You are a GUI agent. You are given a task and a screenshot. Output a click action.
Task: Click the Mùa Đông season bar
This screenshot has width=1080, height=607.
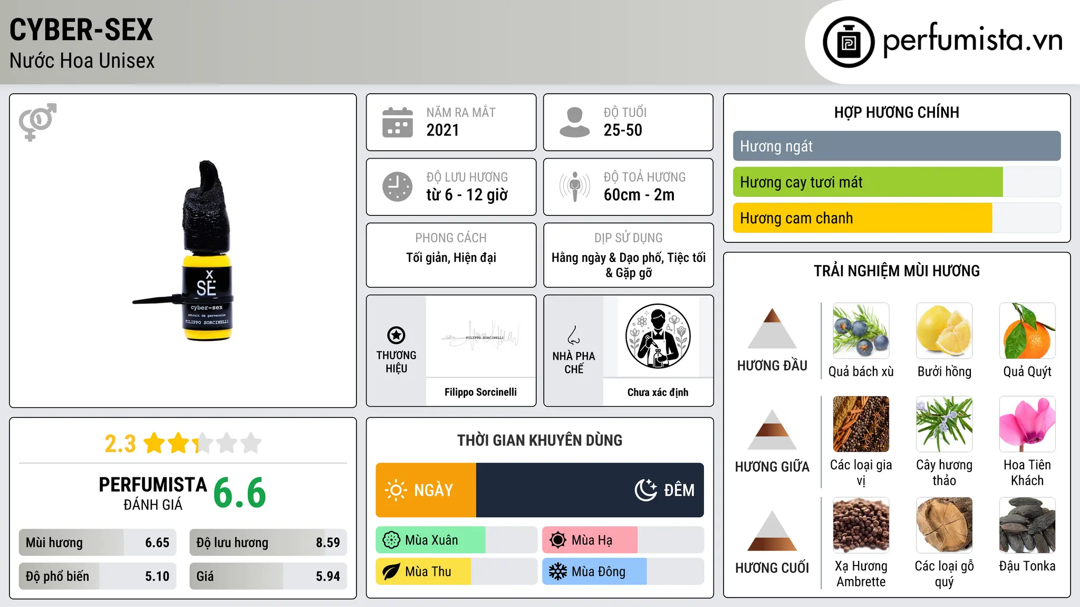623,572
